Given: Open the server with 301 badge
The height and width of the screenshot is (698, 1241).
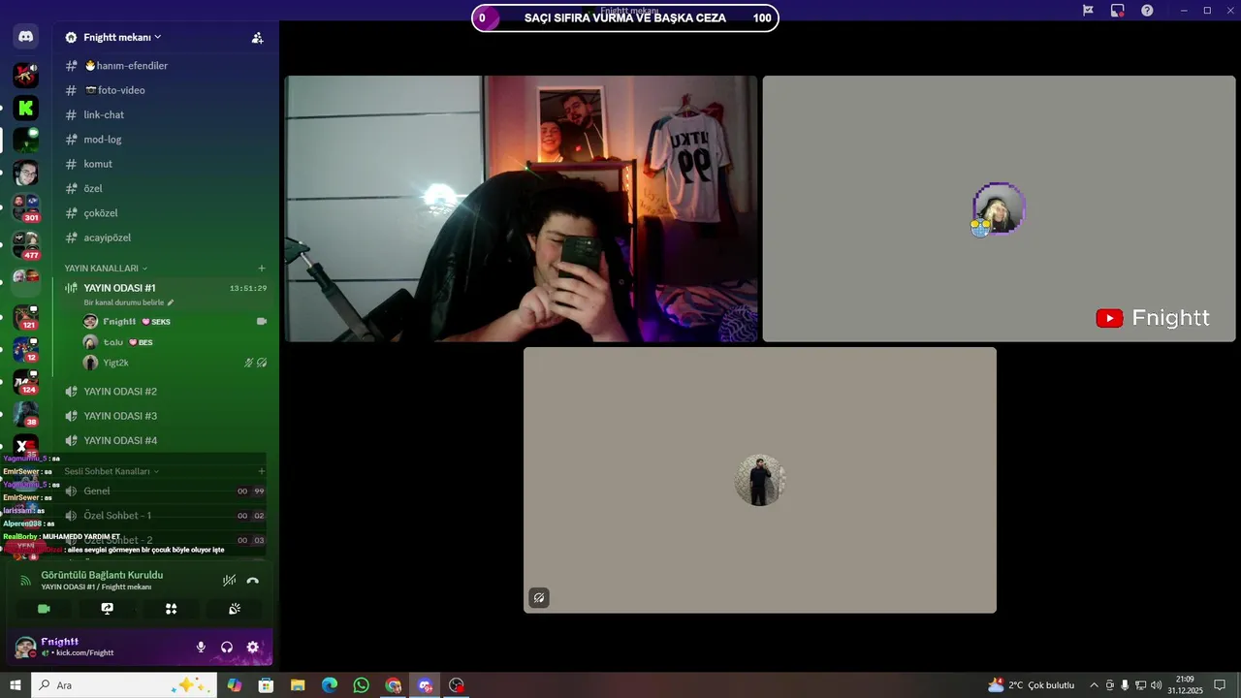Looking at the screenshot, I should click(26, 207).
